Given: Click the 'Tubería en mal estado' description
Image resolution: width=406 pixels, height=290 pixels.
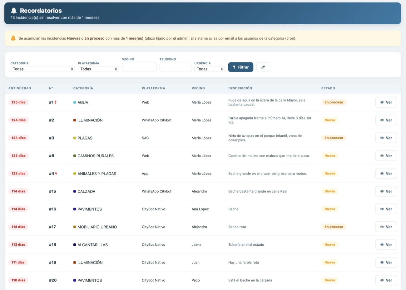Looking at the screenshot, I should (246, 245).
